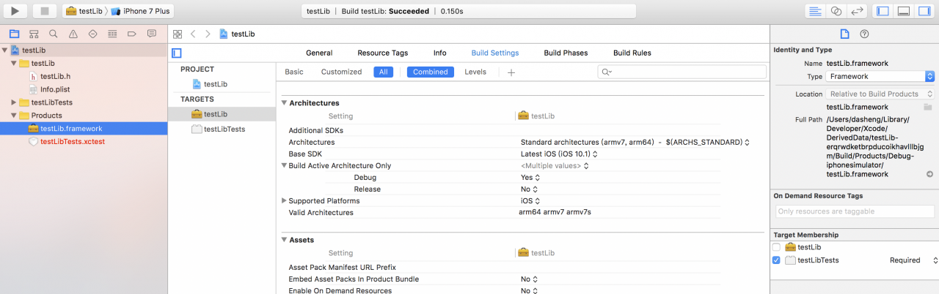Select Info.plist in navigator

tap(55, 89)
